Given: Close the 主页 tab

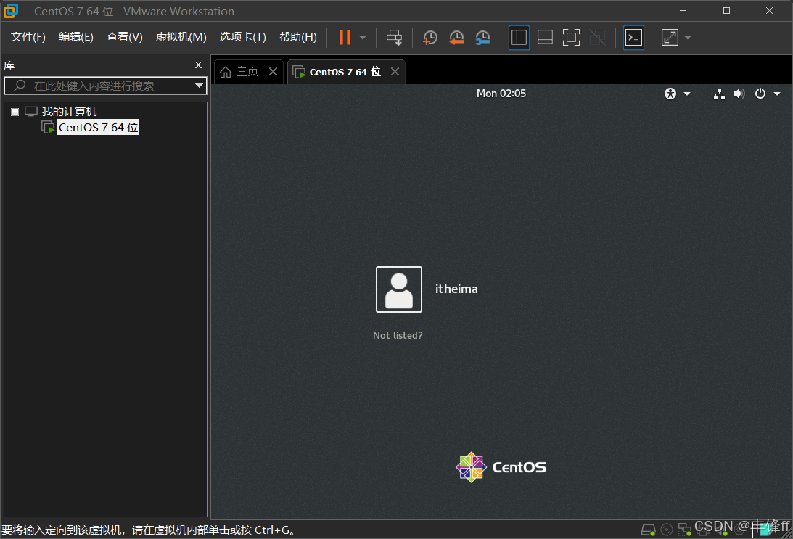Looking at the screenshot, I should [x=273, y=71].
